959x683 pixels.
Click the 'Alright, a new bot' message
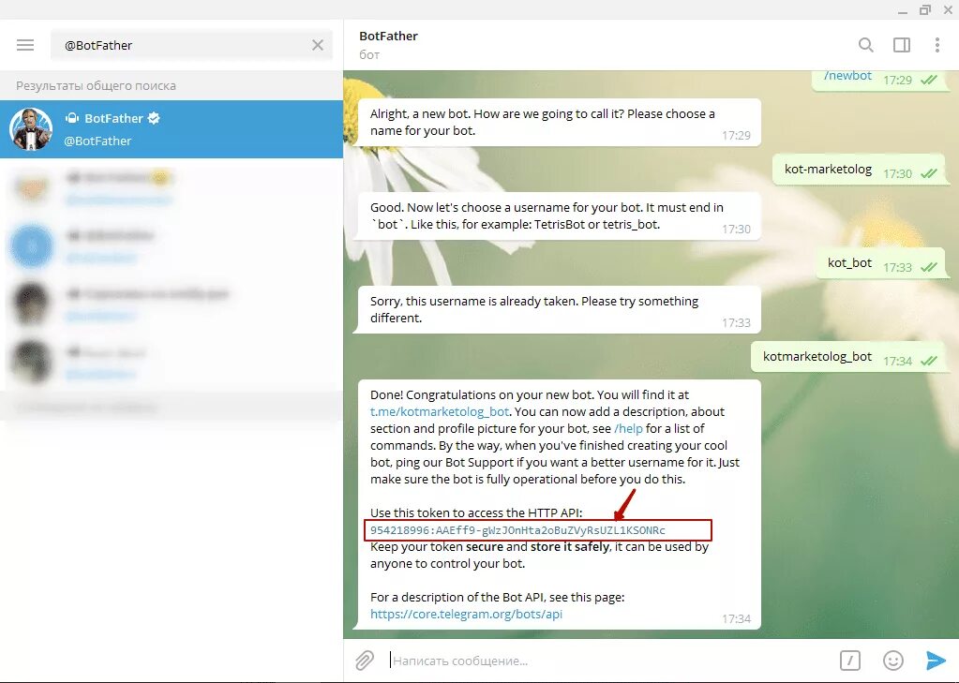click(x=559, y=123)
